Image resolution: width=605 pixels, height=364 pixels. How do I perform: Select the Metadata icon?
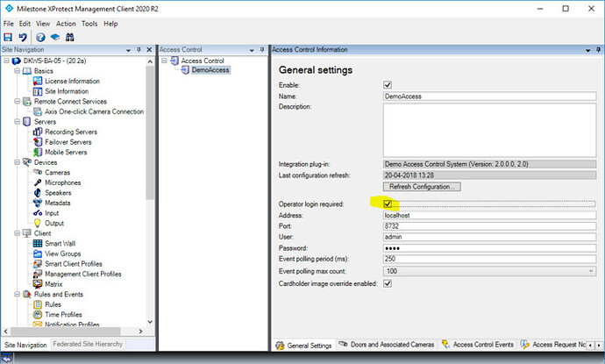pos(38,203)
